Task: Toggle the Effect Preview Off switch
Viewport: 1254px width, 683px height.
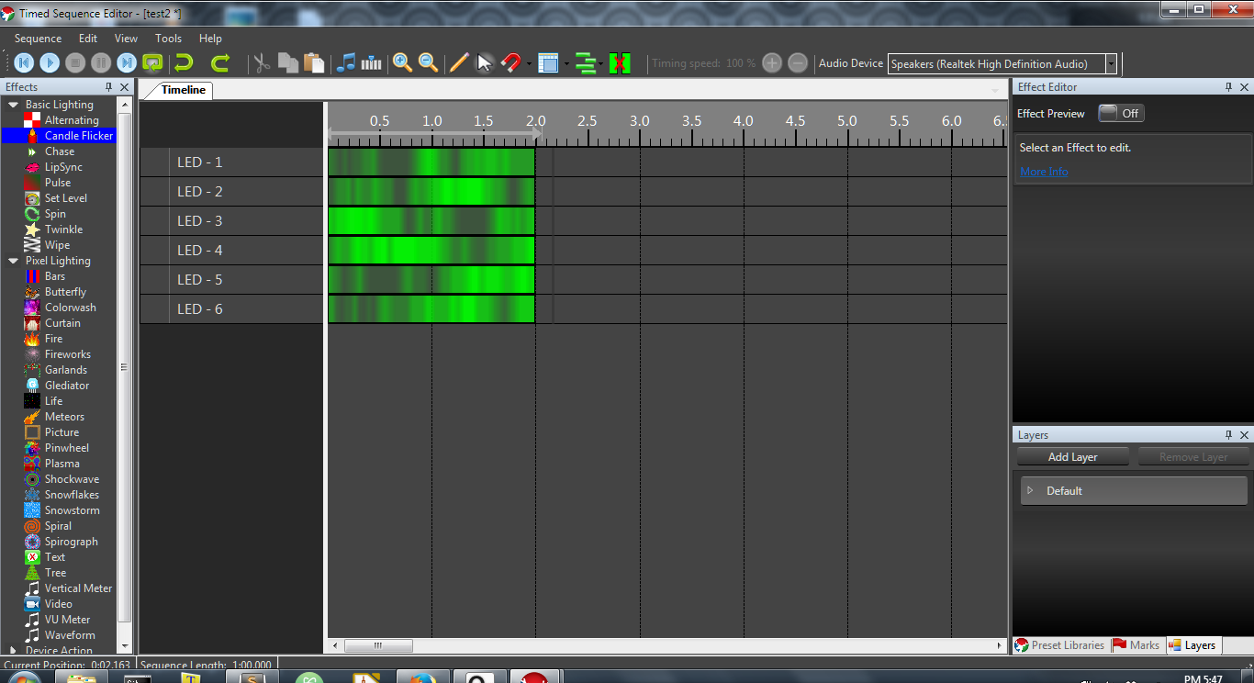Action: [x=1121, y=113]
